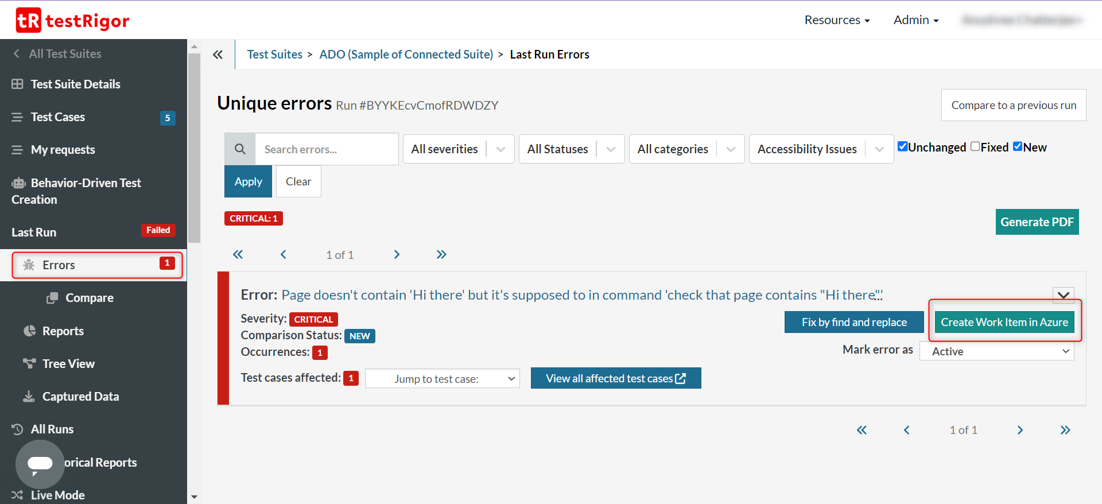Expand the Mark error as dropdown

pyautogui.click(x=996, y=351)
